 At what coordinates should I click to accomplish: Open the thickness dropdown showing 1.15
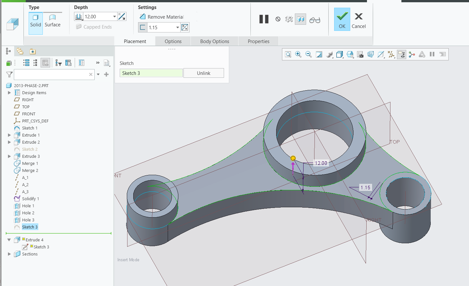(177, 27)
